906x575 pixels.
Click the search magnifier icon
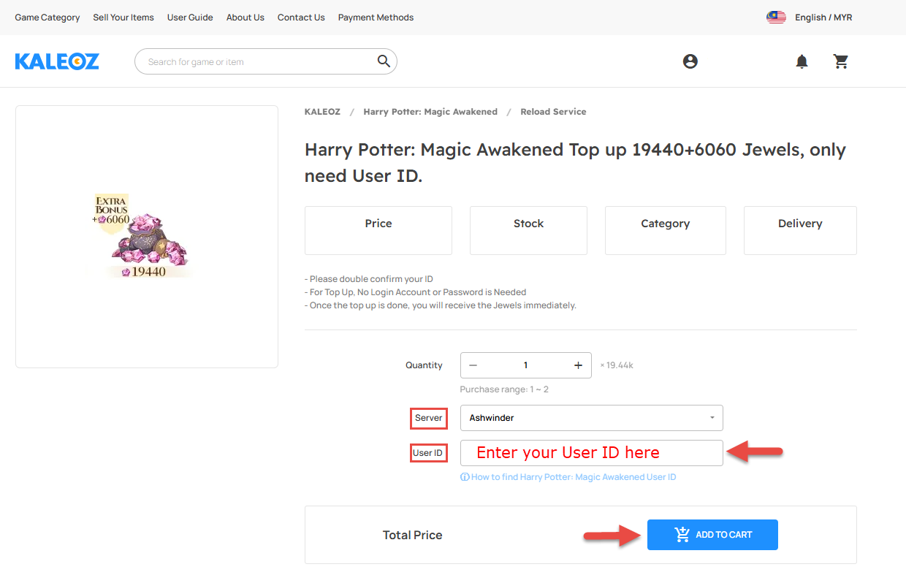point(384,61)
